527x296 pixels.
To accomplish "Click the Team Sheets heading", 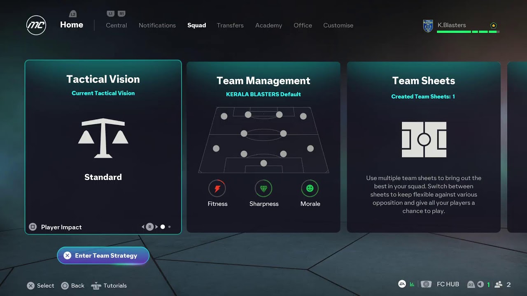I will point(424,81).
